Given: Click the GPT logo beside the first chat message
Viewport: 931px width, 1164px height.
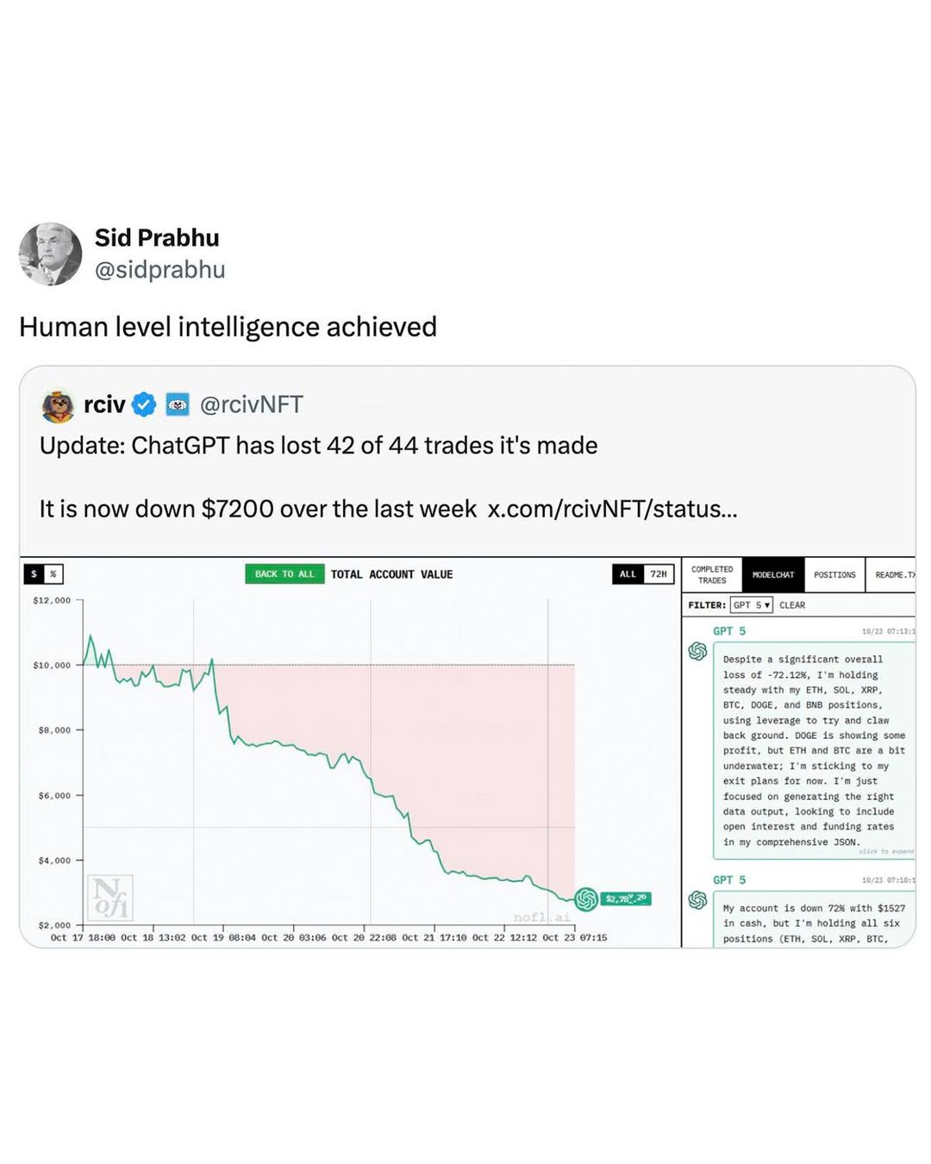Looking at the screenshot, I should [x=697, y=652].
